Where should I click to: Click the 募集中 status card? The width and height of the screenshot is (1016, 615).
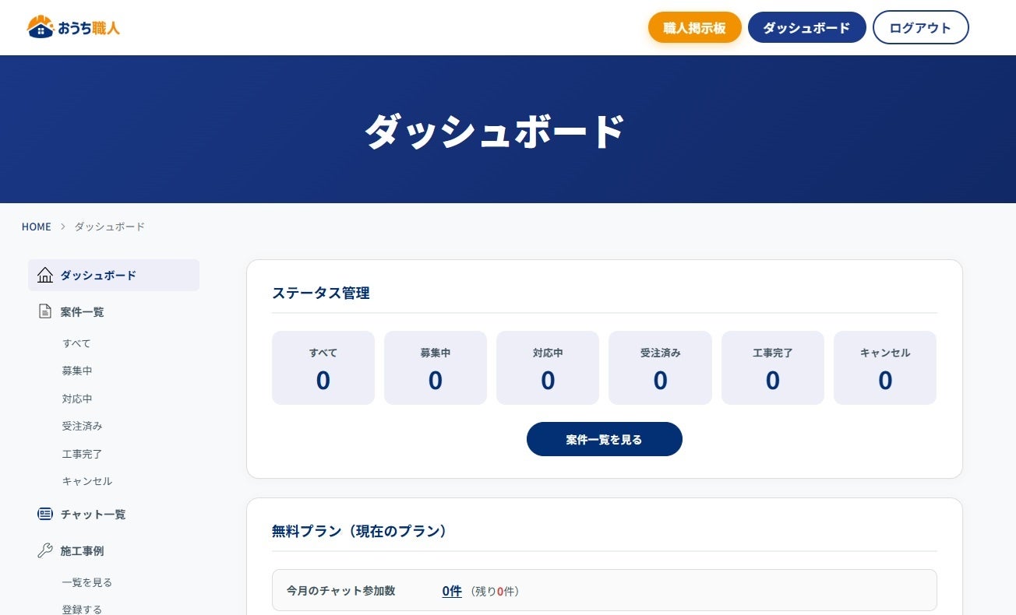click(435, 367)
